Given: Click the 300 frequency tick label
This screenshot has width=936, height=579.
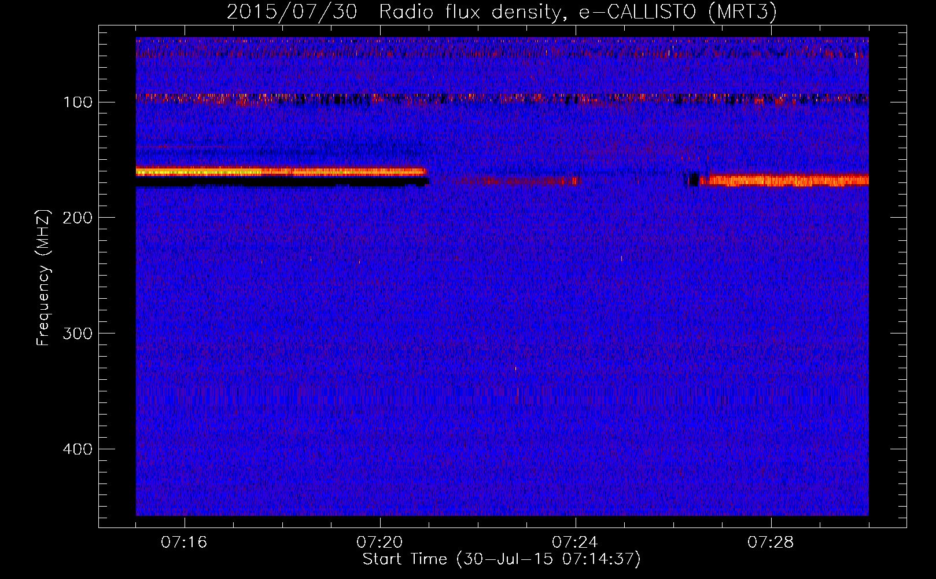Looking at the screenshot, I should click(x=77, y=334).
